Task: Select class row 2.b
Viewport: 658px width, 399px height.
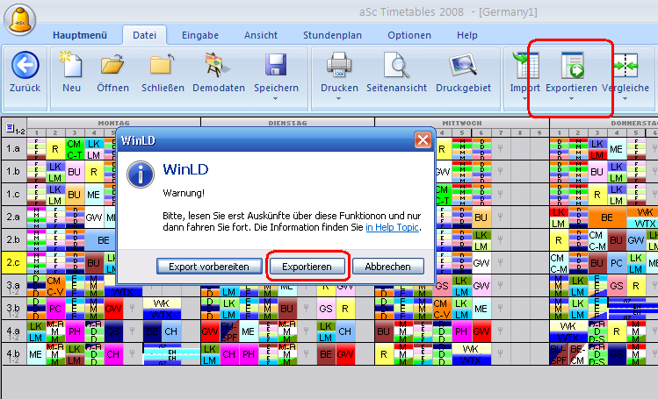Action: click(13, 240)
